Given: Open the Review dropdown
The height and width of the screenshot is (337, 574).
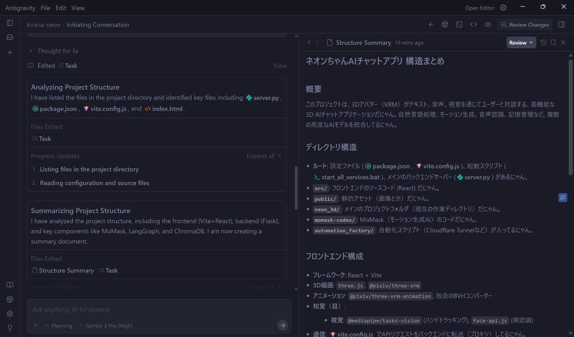Looking at the screenshot, I should (x=521, y=43).
